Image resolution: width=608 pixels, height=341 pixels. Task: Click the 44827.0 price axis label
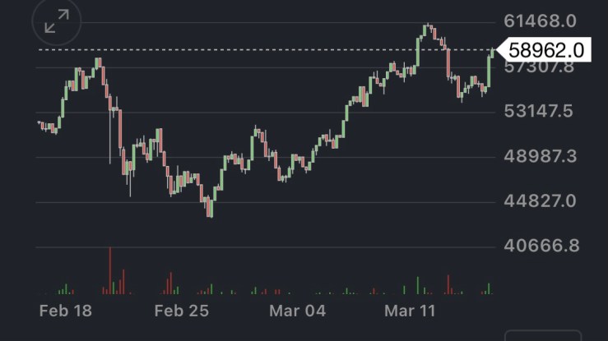pos(541,201)
